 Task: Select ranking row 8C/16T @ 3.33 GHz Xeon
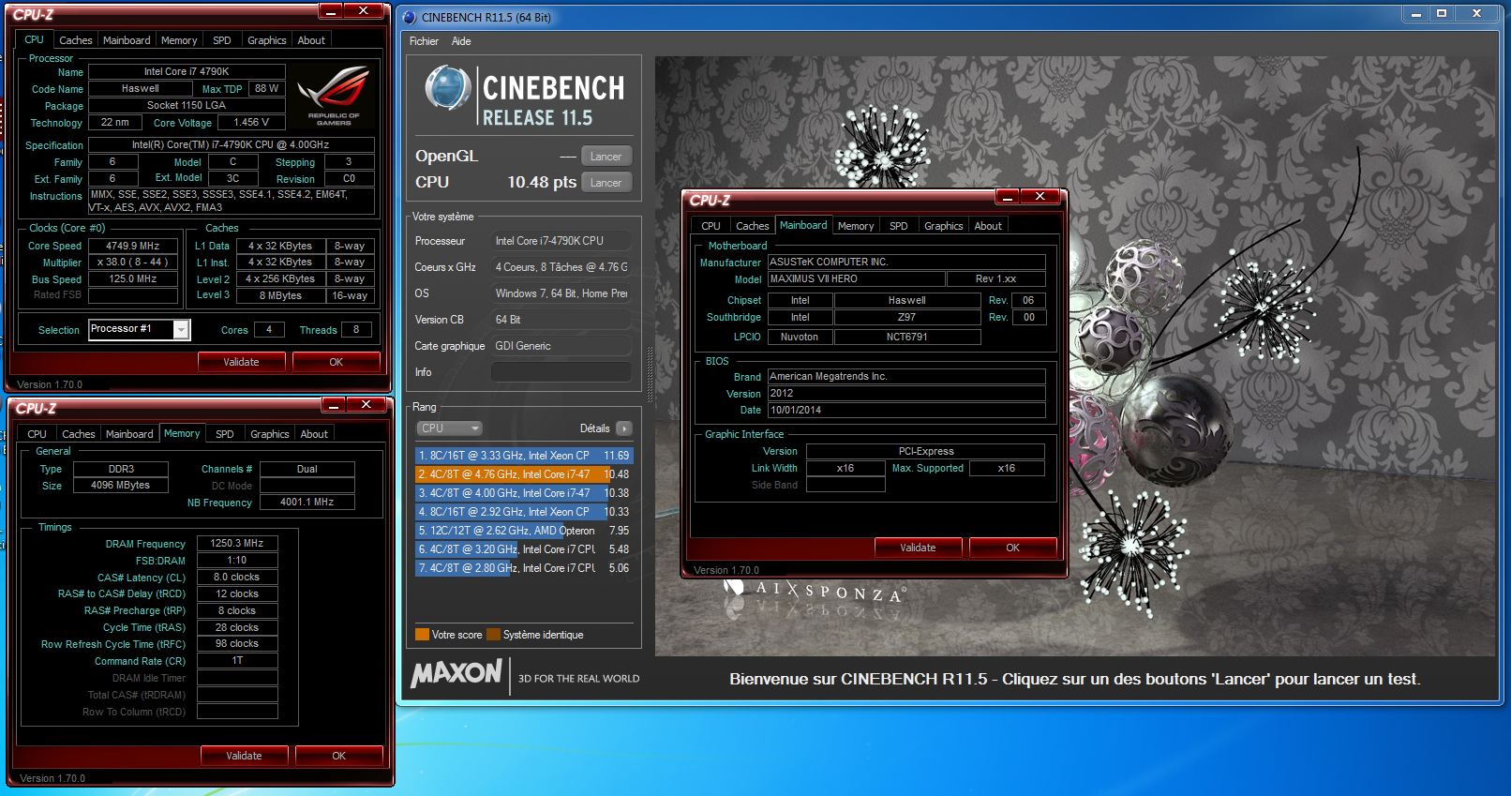[x=524, y=456]
